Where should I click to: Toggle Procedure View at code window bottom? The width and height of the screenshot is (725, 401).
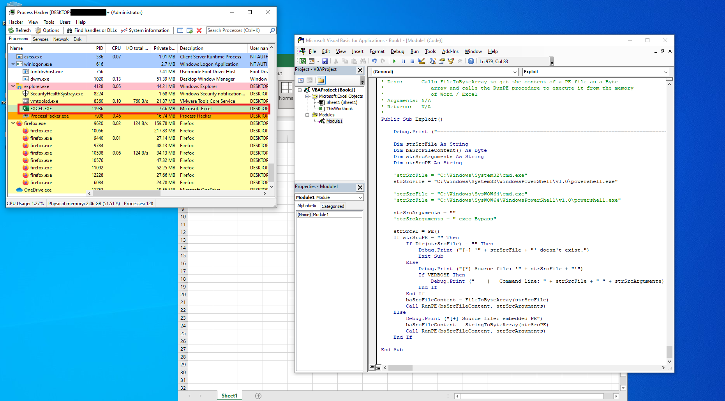click(x=372, y=367)
